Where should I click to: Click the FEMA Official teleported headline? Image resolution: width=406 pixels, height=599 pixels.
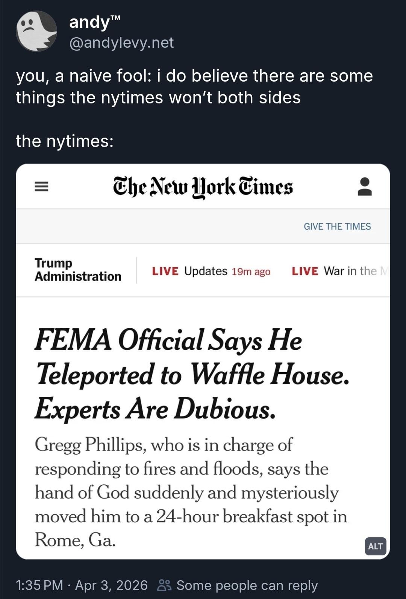click(x=192, y=373)
